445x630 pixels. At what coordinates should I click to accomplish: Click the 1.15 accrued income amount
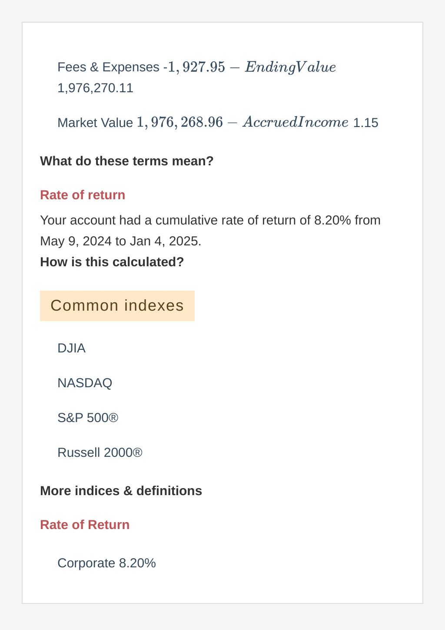pyautogui.click(x=365, y=123)
